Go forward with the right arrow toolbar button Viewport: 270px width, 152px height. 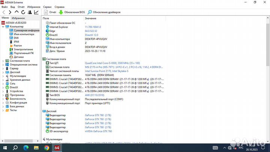[10, 12]
